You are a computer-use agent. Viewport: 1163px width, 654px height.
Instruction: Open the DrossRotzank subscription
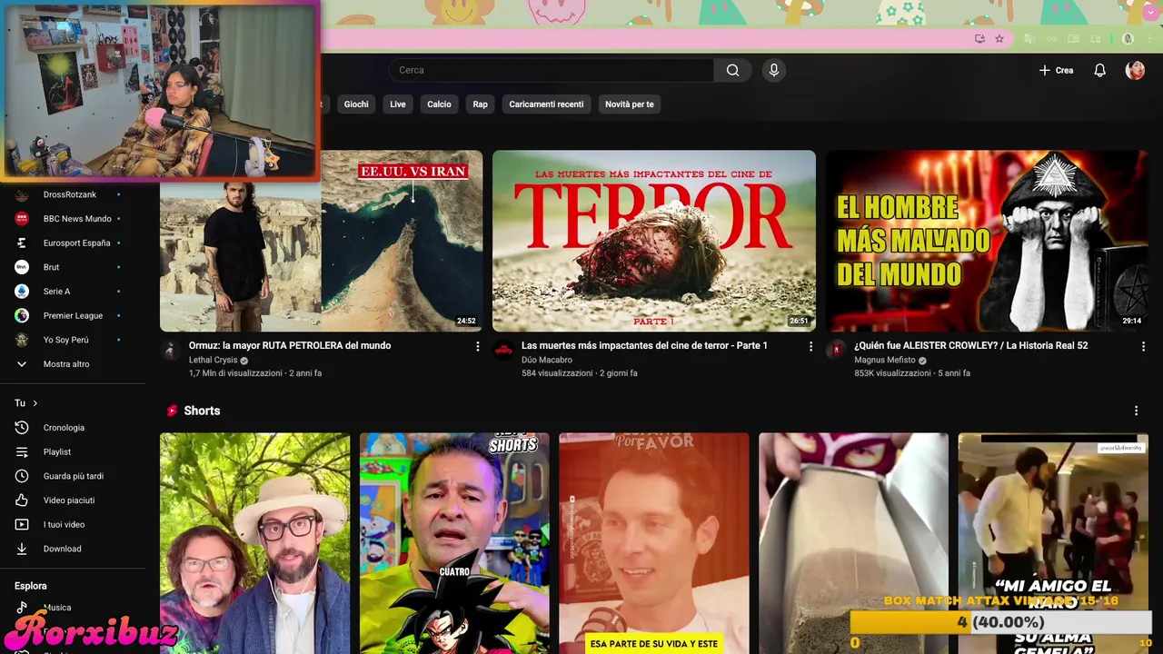point(69,194)
